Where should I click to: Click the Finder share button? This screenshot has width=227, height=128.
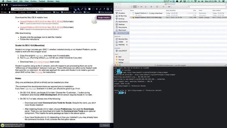click(164, 7)
